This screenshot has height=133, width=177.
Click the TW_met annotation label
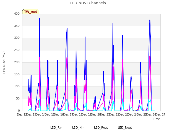coord(31,12)
